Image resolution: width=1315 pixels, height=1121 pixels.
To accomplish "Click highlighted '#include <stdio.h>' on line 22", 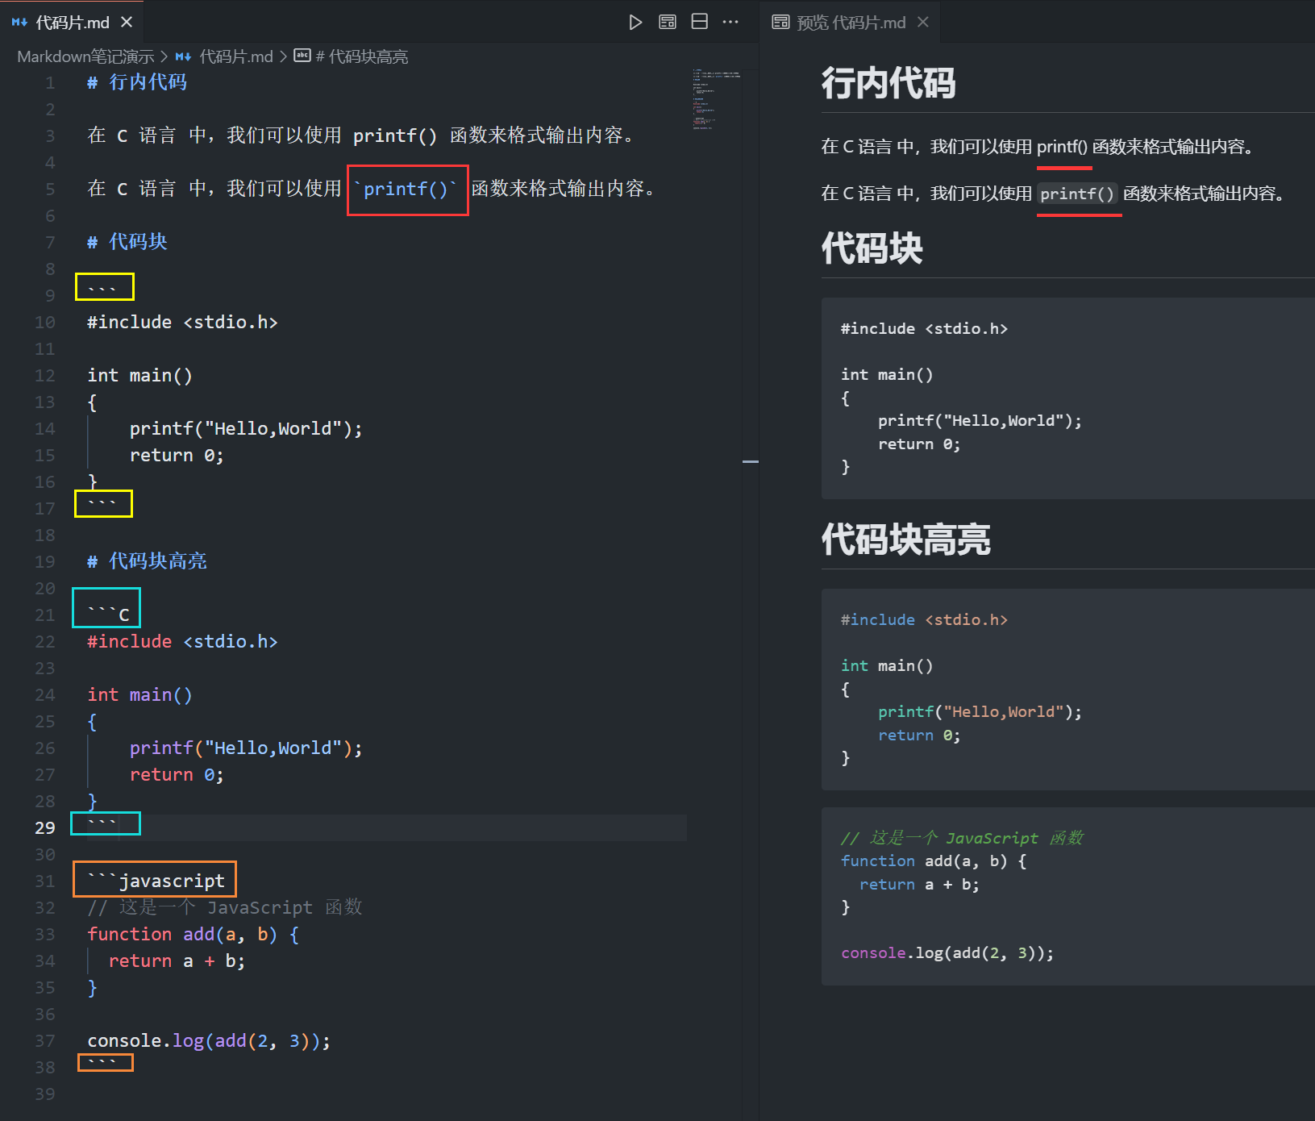I will point(182,641).
